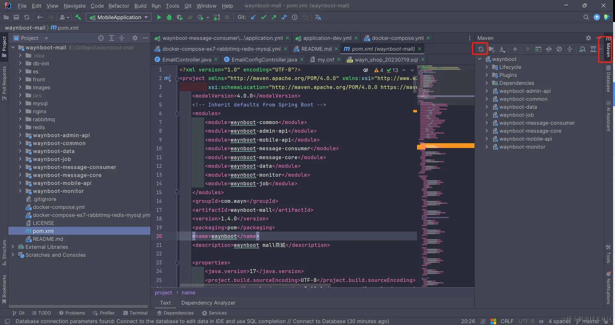
Task: Click Git Push arrow icon
Action: [274, 18]
